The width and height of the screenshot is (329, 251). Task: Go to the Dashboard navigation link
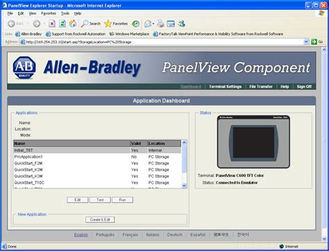tap(191, 87)
